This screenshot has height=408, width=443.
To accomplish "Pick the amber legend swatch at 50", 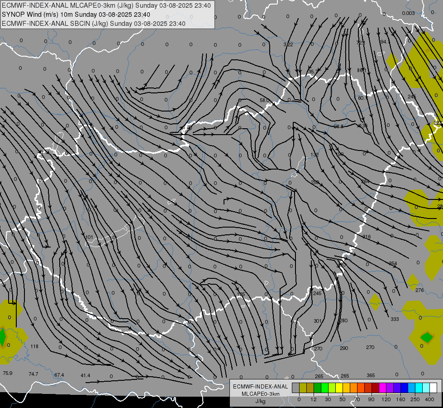I will pyautogui.click(x=346, y=388).
